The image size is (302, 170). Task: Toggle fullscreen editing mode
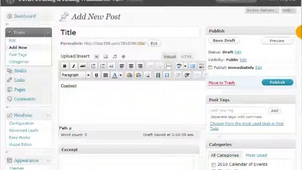click(x=193, y=66)
